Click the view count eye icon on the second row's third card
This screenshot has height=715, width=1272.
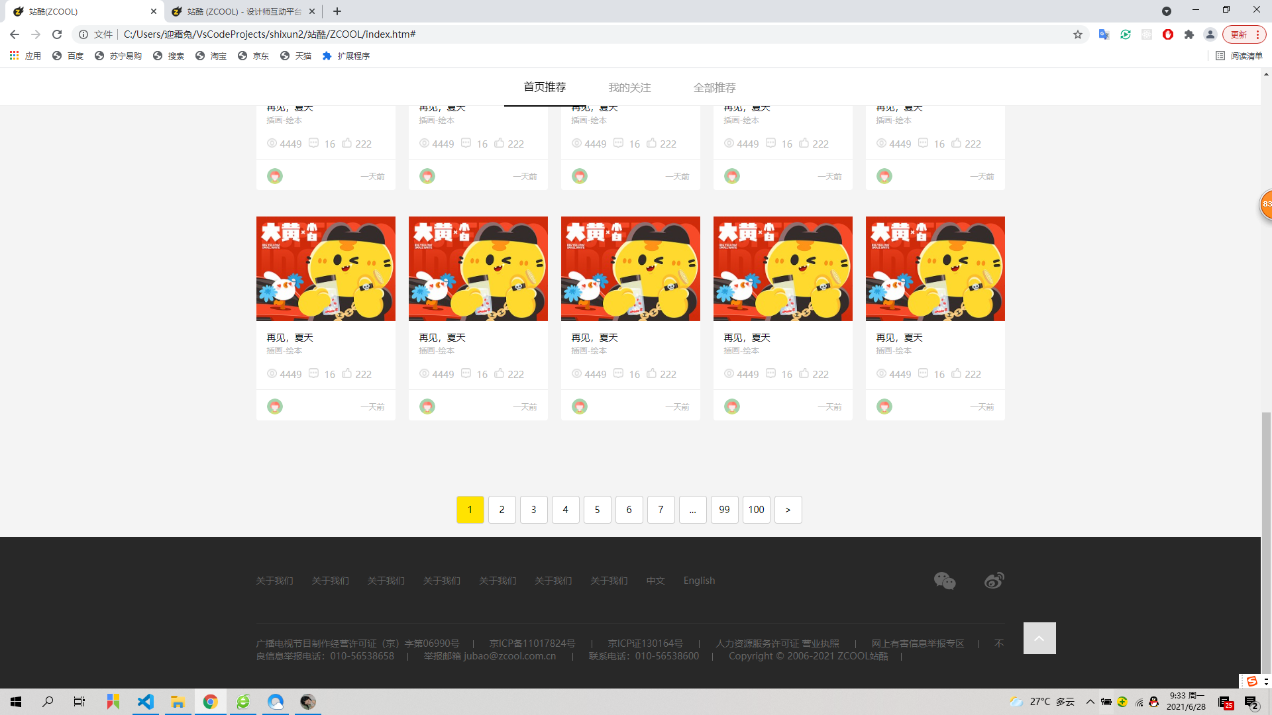576,373
